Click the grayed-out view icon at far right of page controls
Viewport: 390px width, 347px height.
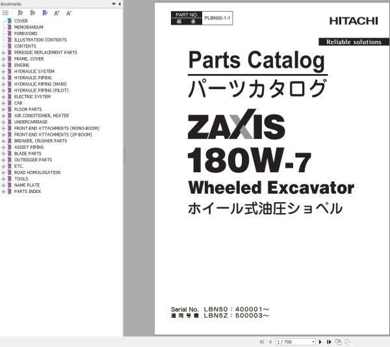tap(348, 342)
